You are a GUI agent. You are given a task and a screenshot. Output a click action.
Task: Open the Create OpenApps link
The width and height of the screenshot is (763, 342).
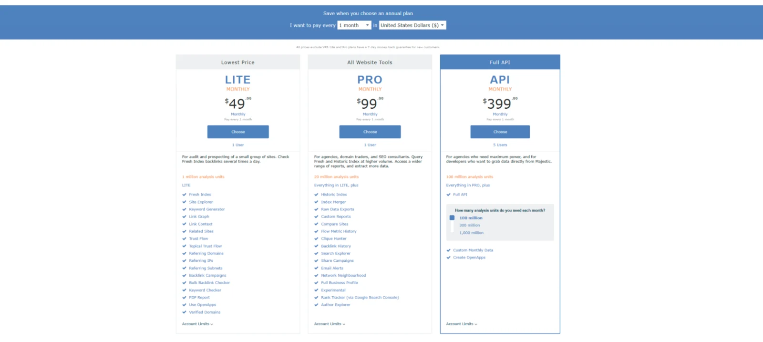pyautogui.click(x=469, y=258)
